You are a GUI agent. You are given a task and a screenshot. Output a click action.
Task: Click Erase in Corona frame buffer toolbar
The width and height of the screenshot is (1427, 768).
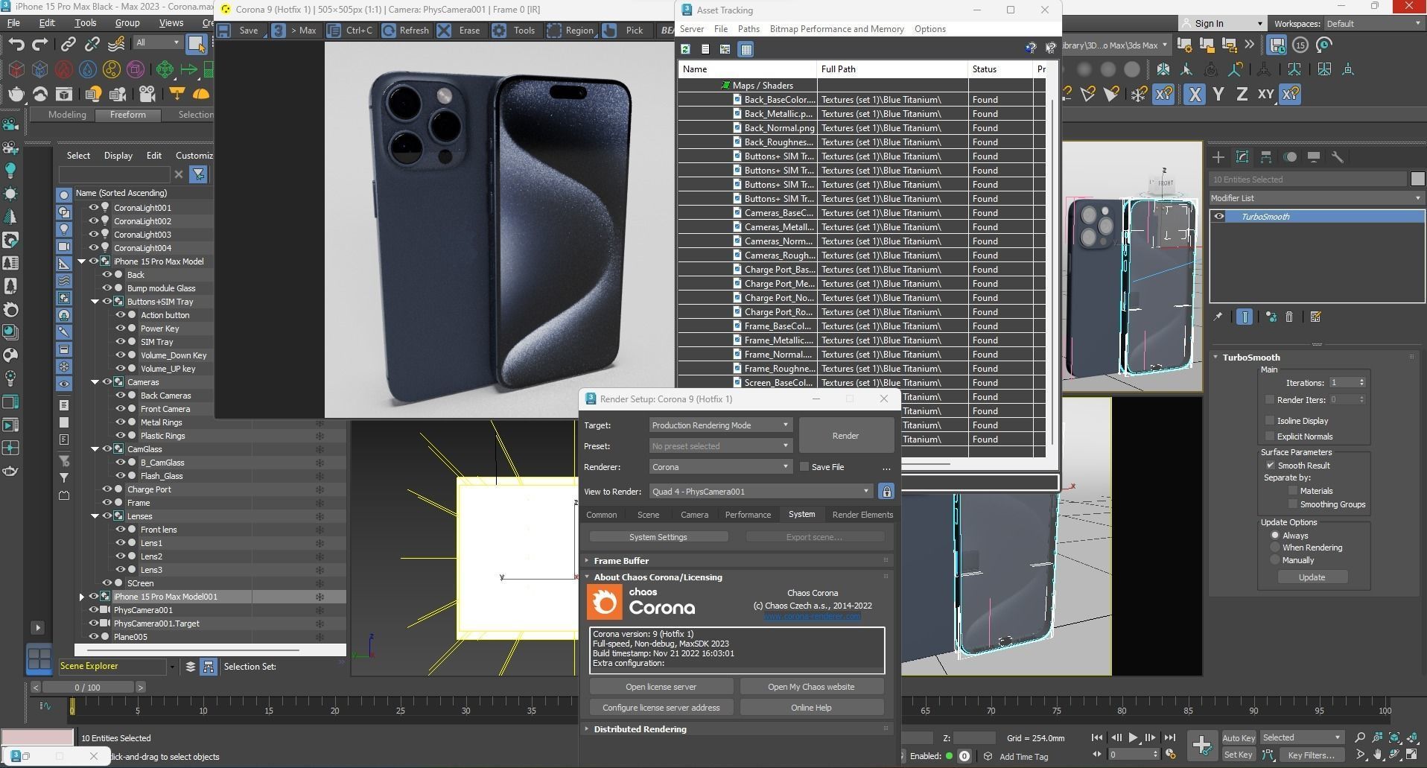[459, 31]
